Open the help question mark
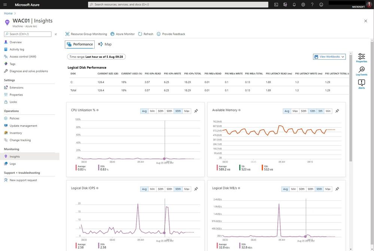Image resolution: width=374 pixels, height=251 pixels. point(312,5)
